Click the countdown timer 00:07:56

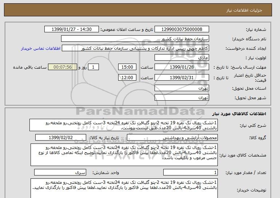click(x=65, y=67)
